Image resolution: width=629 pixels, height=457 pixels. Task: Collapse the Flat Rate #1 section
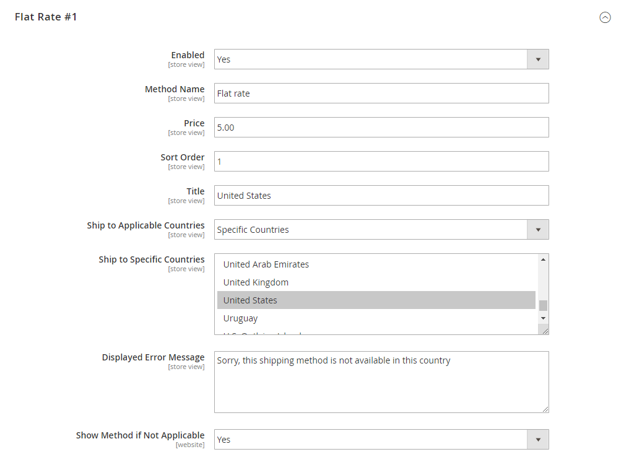(605, 17)
